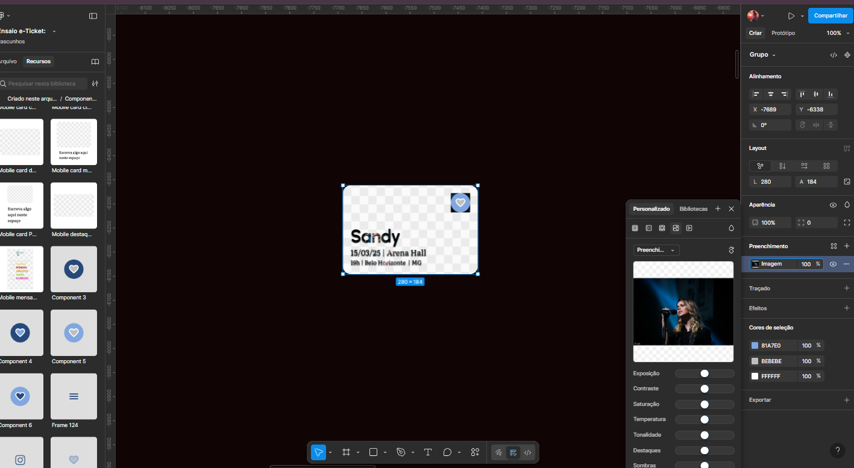This screenshot has height=468, width=854.
Task: Expand the Frame tool options chevron
Action: click(x=358, y=452)
